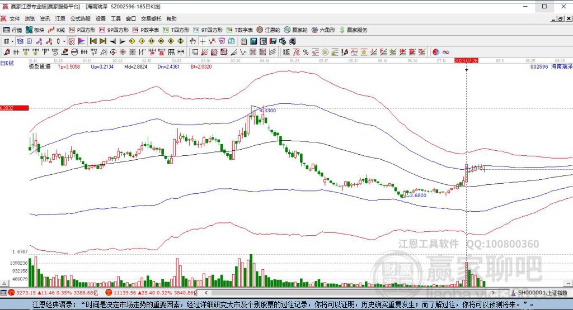Select the percent % tool icon
Viewport: 573px width, 310px height.
[x=306, y=52]
